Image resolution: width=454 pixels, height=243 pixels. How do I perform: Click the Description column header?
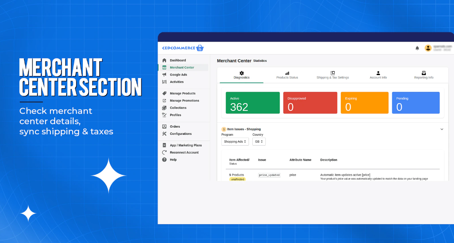[329, 160]
